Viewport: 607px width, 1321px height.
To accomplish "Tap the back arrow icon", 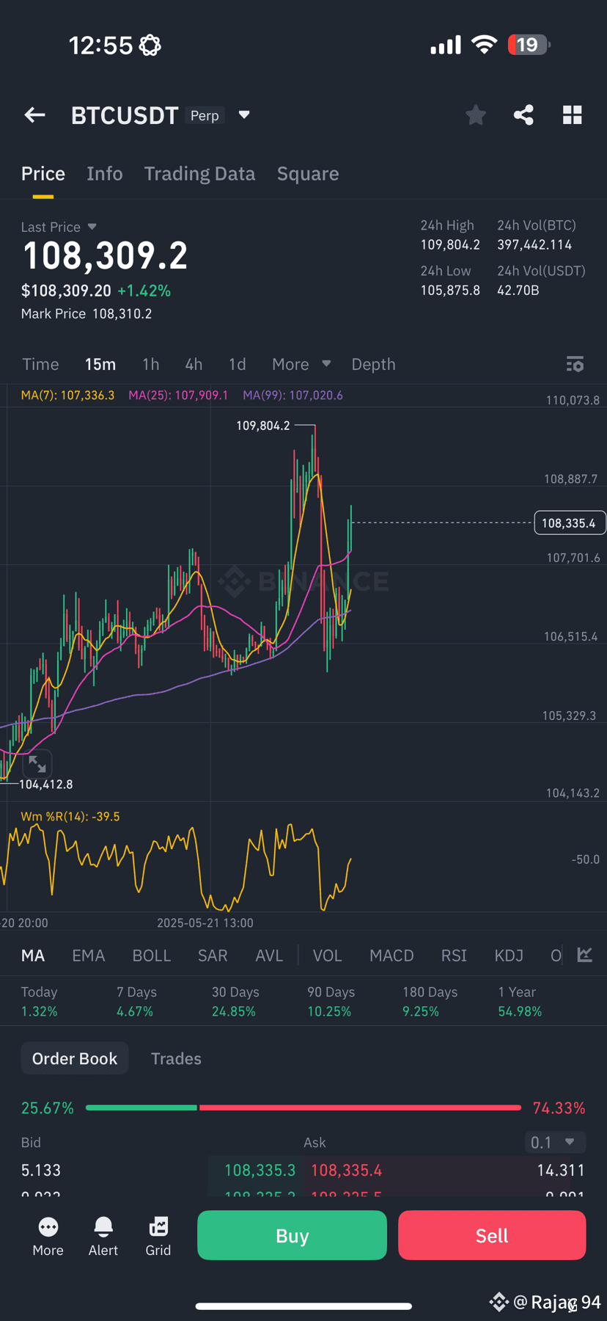I will [x=34, y=114].
